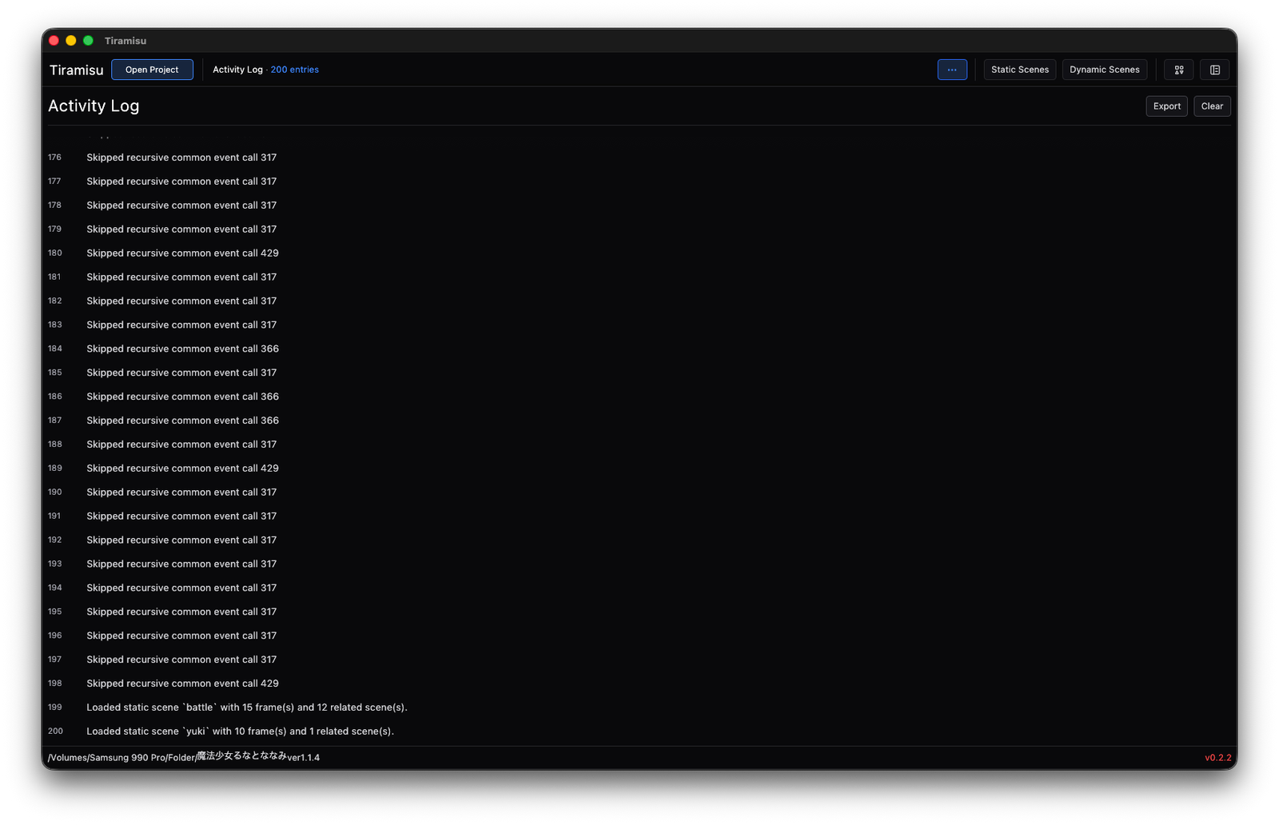Click the Tiramisu app name in toolbar
Screen dimensions: 1279x825
pyautogui.click(x=77, y=70)
